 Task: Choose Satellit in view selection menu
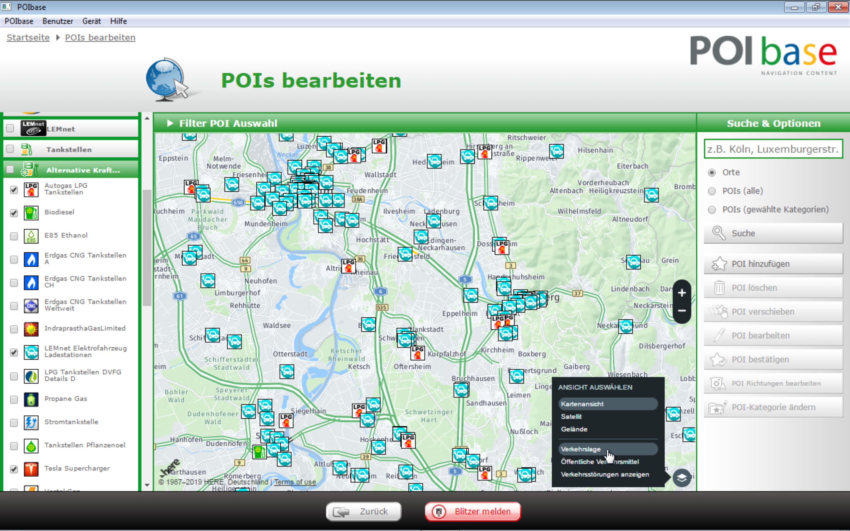(x=571, y=417)
